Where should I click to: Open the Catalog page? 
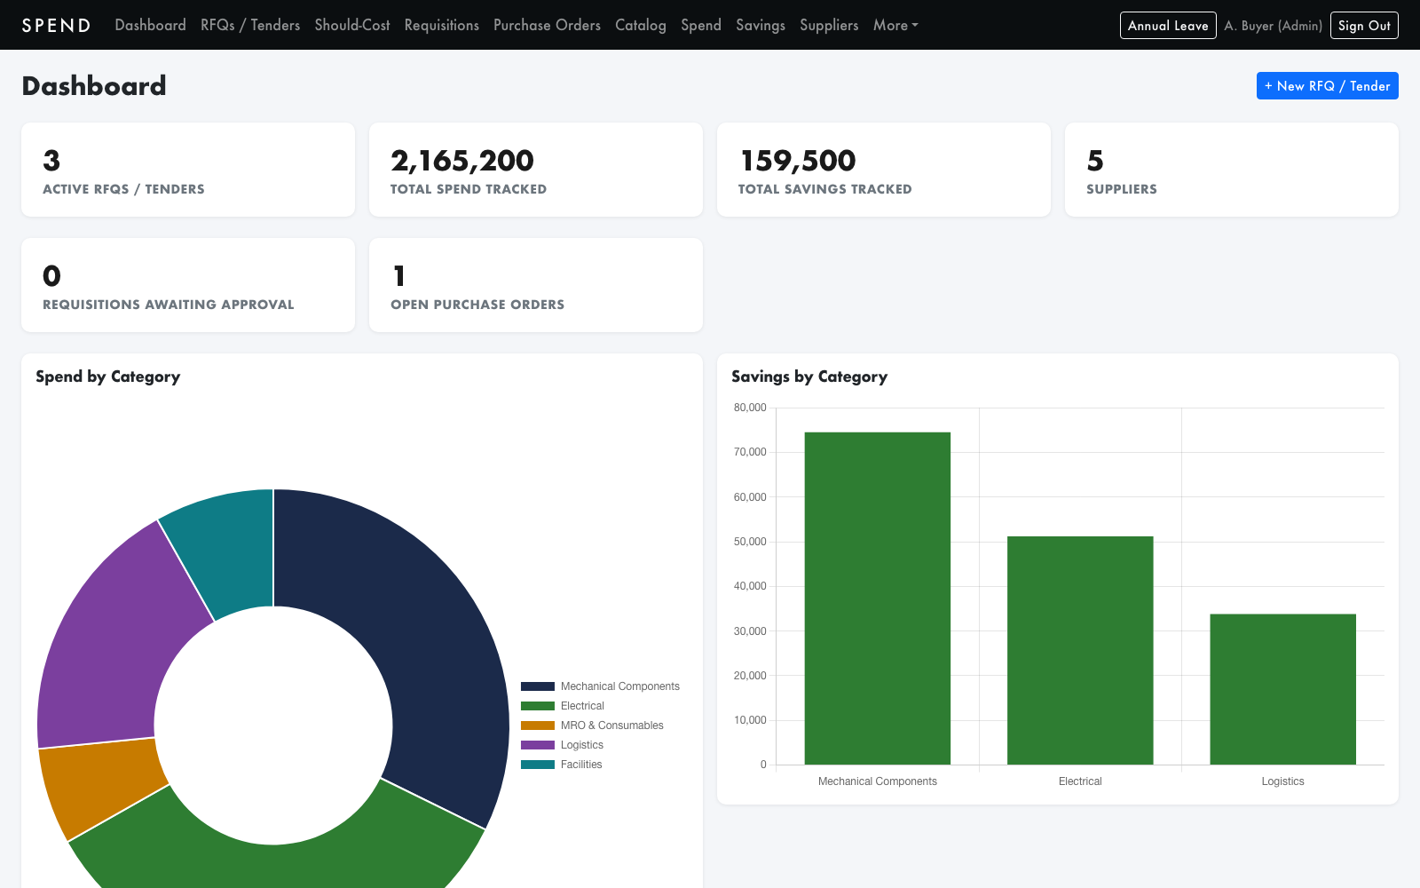(x=640, y=25)
